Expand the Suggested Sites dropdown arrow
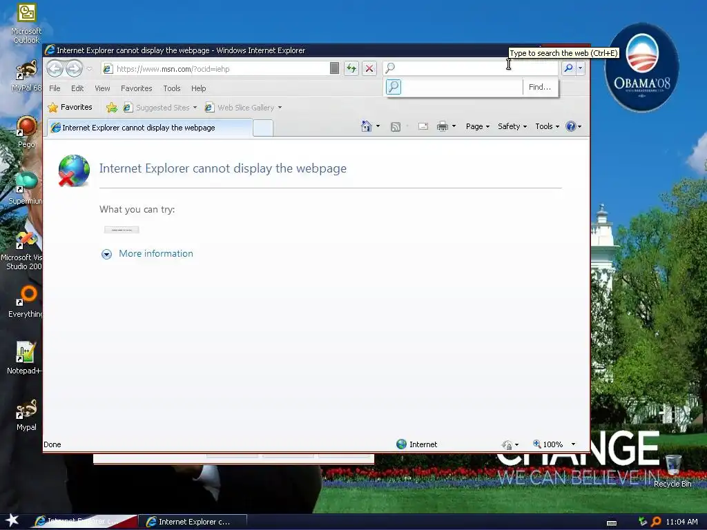 [195, 107]
